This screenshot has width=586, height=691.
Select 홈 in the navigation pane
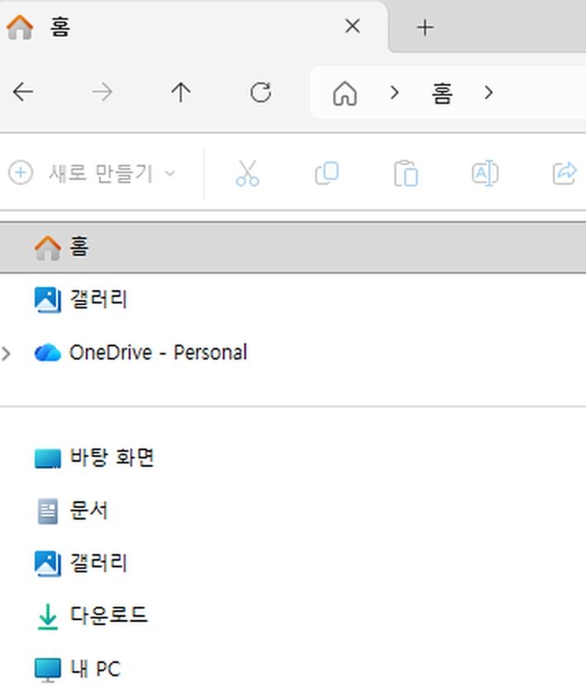(x=293, y=247)
